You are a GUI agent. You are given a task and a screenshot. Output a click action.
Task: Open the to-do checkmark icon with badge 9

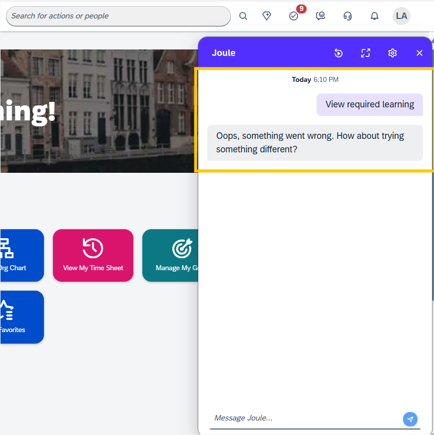pos(294,16)
